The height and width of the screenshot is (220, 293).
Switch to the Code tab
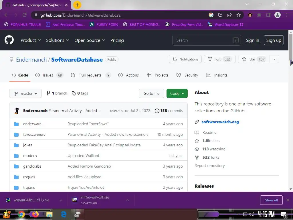20,75
